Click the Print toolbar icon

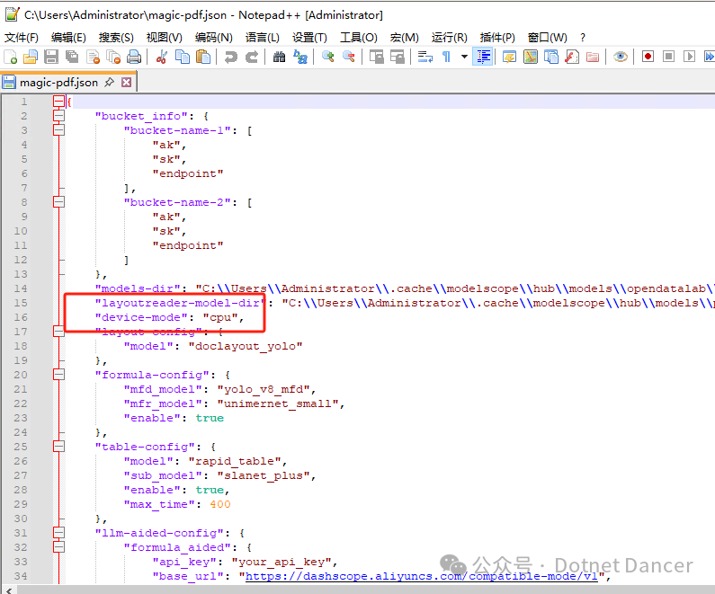pyautogui.click(x=134, y=57)
